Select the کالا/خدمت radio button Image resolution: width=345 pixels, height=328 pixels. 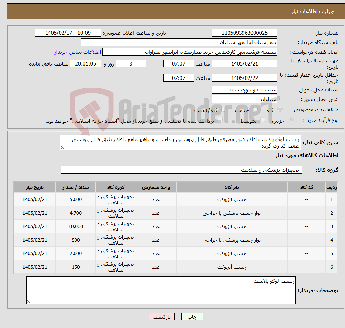coord(224,109)
